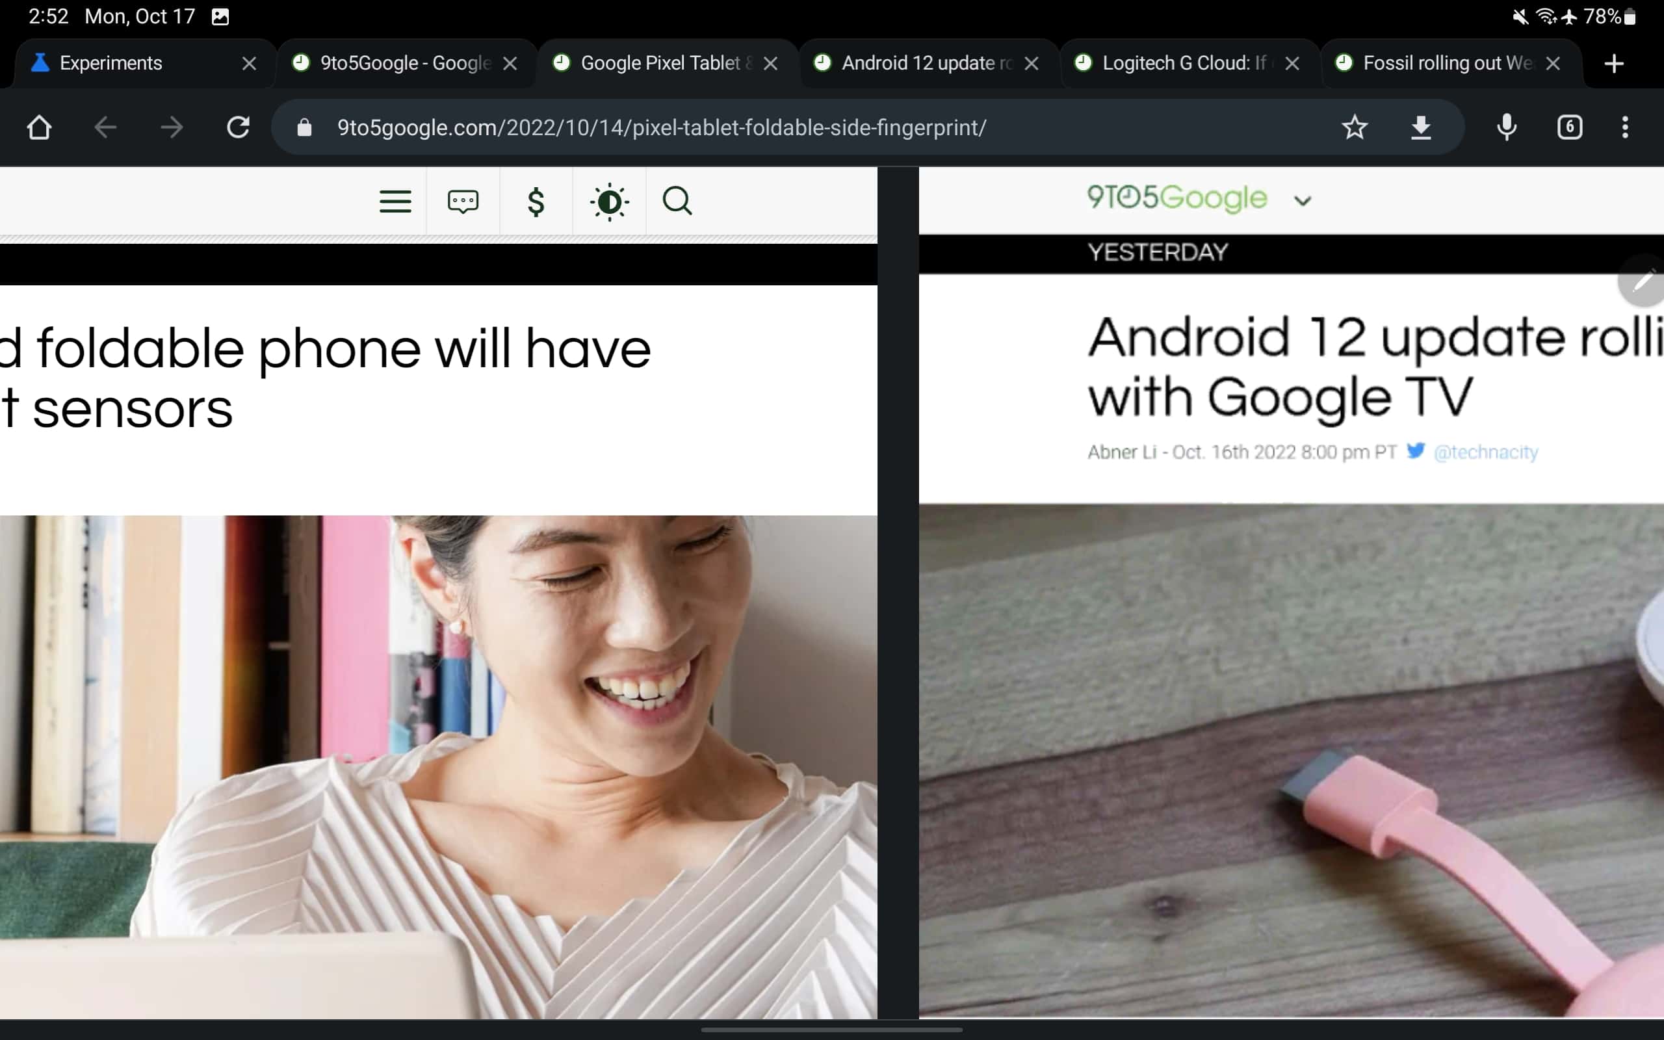1664x1040 pixels.
Task: Open the site search magnifier icon
Action: [677, 201]
